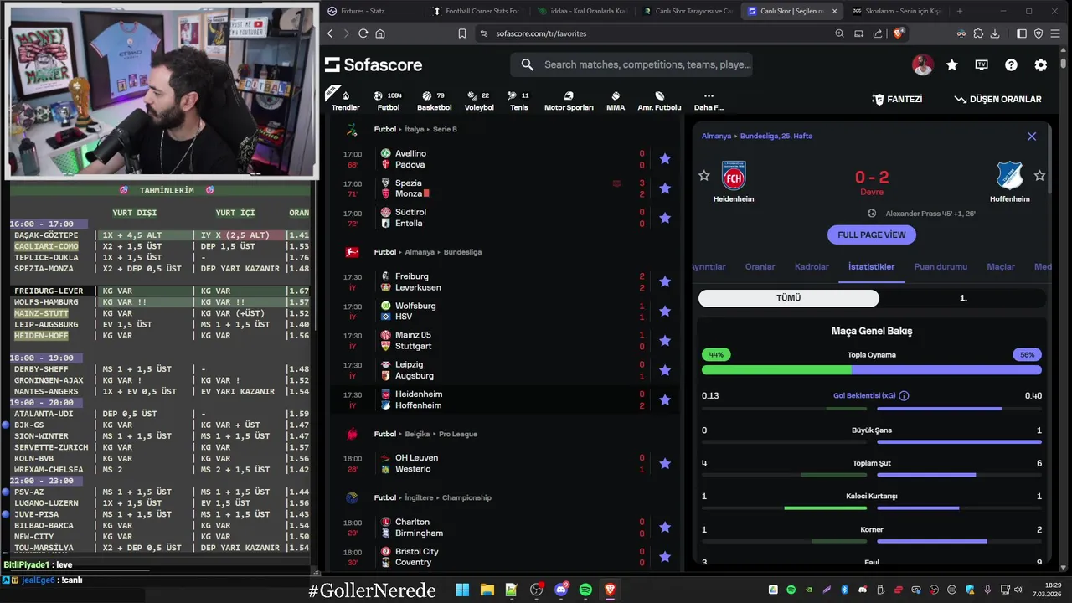1072x603 pixels.
Task: Close the Heidenheim match detail panel
Action: tap(1032, 137)
